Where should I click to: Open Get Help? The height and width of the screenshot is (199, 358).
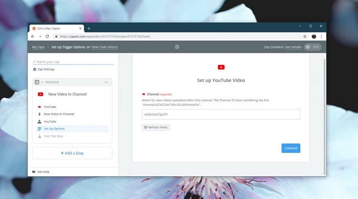pyautogui.click(x=40, y=172)
